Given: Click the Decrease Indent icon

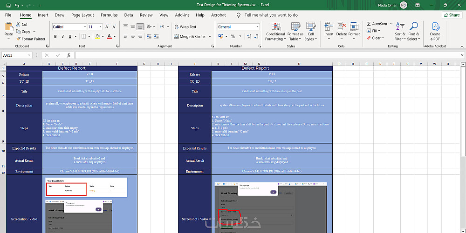Looking at the screenshot, I should coord(149,36).
